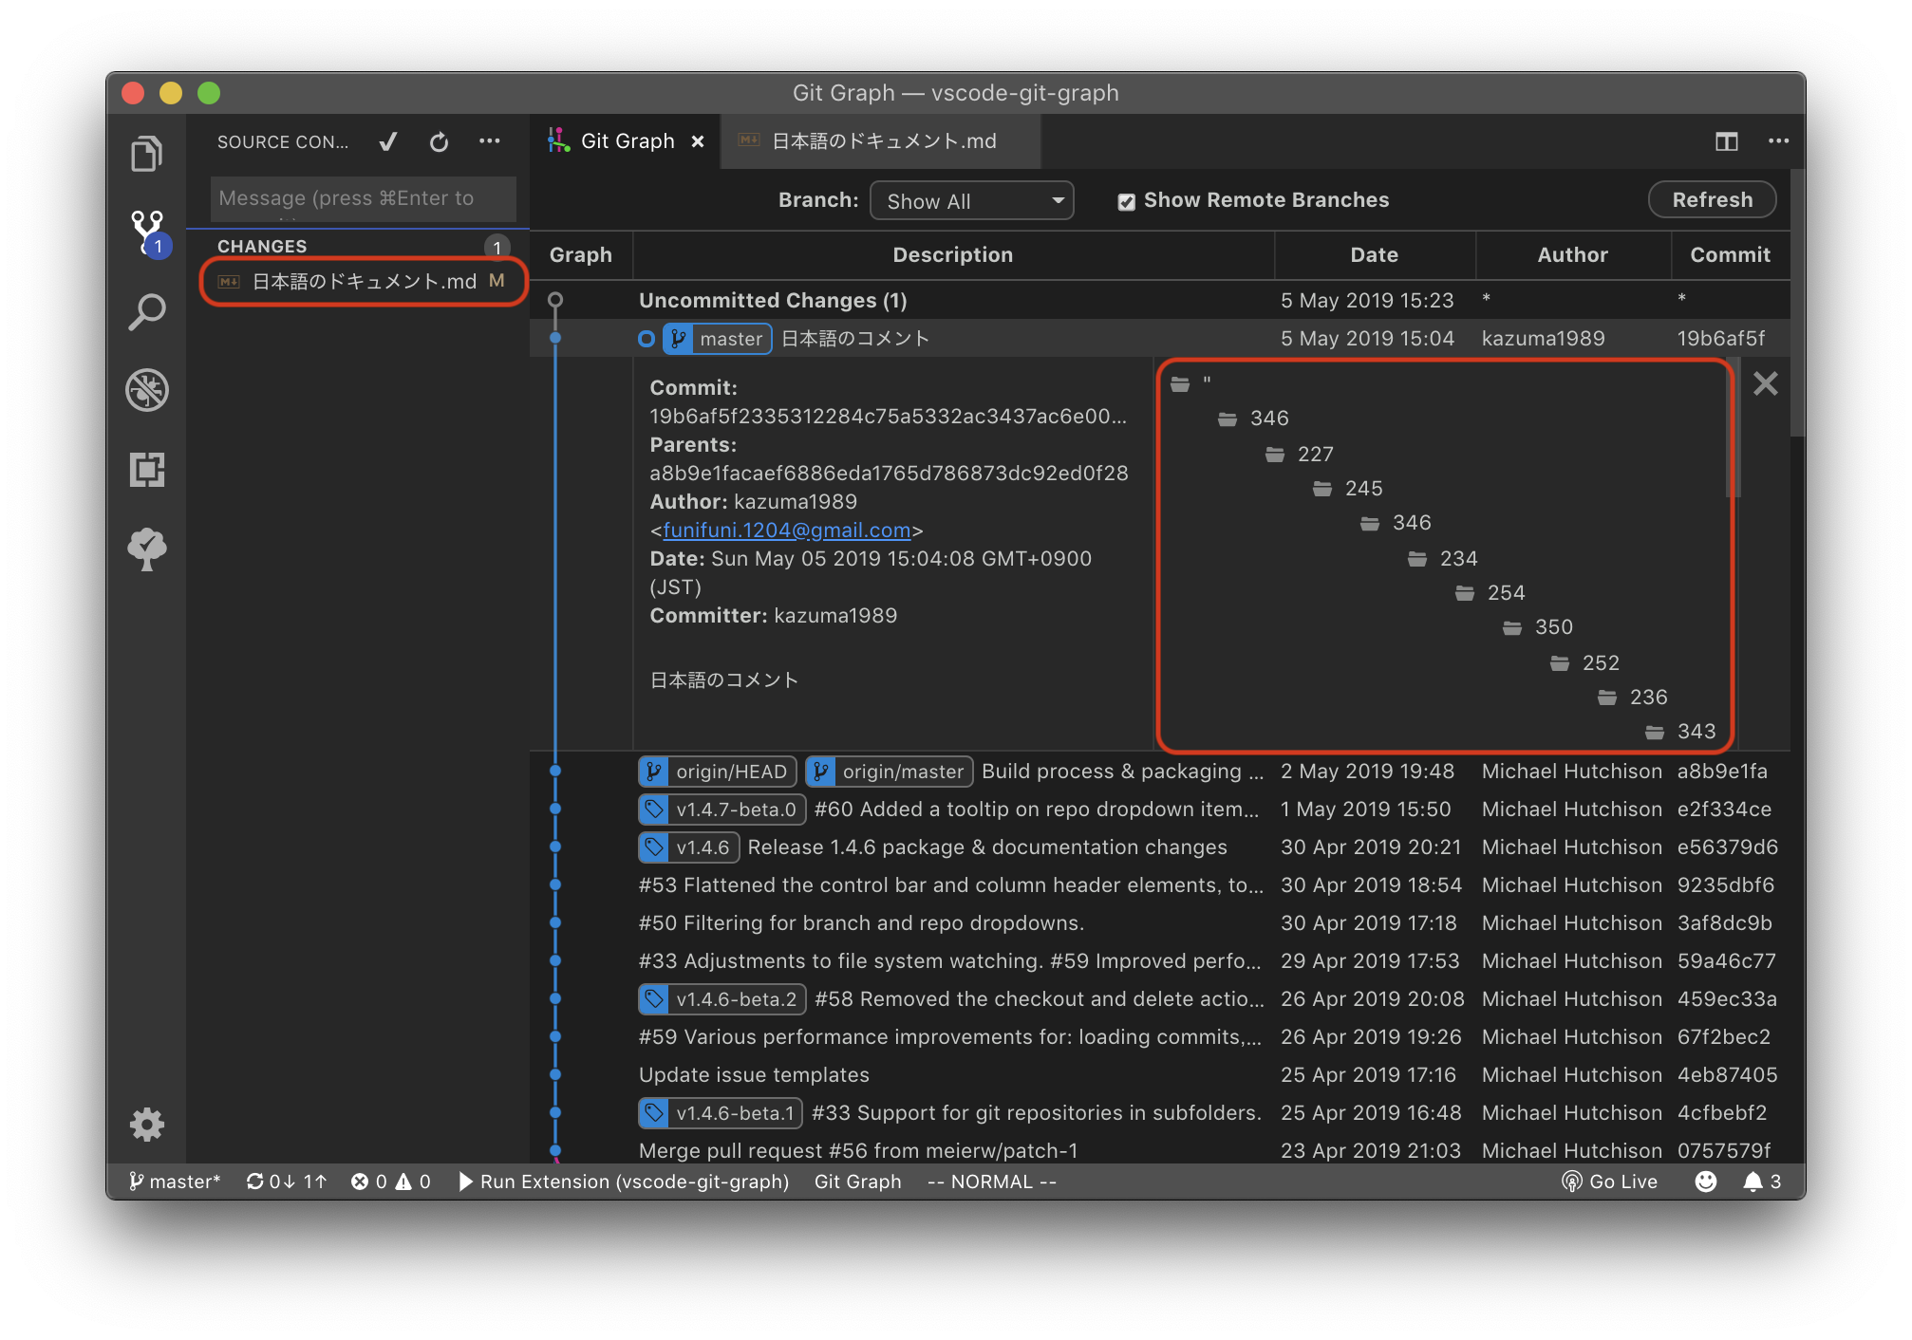1912x1340 pixels.
Task: Open the feedback smiley in status bar
Action: tap(1706, 1181)
